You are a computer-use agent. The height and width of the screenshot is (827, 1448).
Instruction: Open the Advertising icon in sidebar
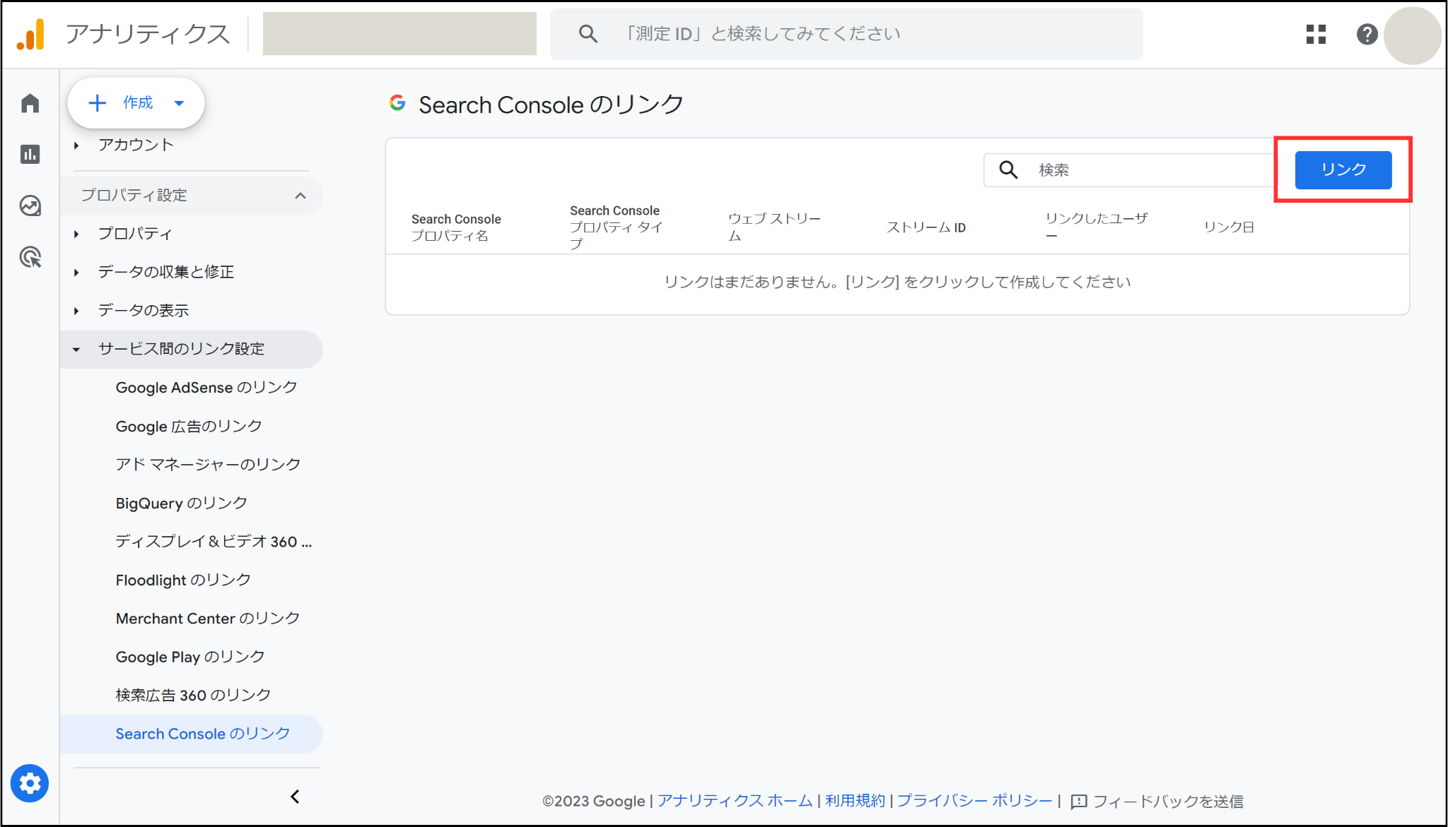[30, 257]
